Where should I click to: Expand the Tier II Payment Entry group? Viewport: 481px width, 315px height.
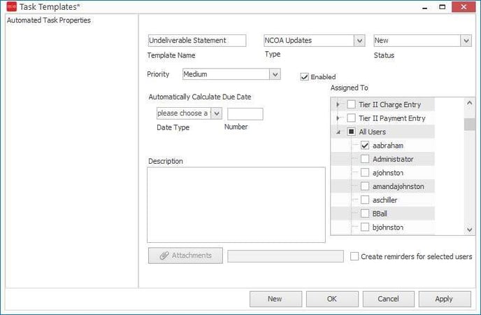click(338, 118)
